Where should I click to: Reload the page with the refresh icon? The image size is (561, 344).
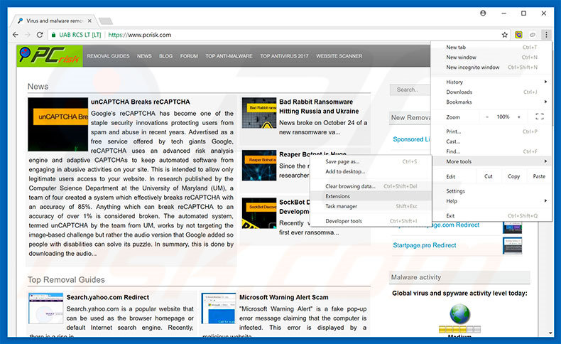pos(40,35)
